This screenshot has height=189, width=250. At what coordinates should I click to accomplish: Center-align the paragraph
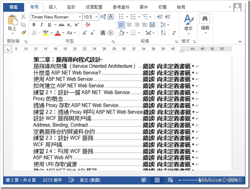129,25
